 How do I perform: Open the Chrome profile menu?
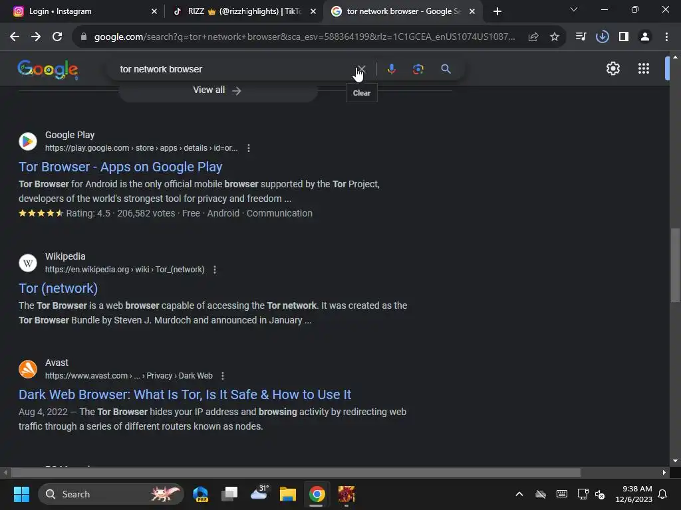point(645,37)
